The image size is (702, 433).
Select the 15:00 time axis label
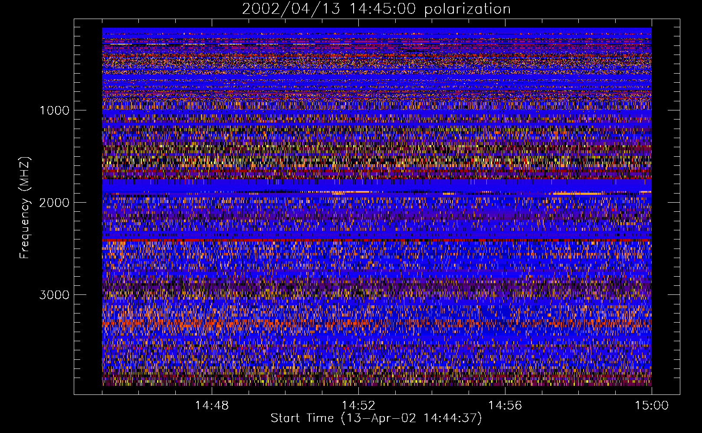point(652,406)
